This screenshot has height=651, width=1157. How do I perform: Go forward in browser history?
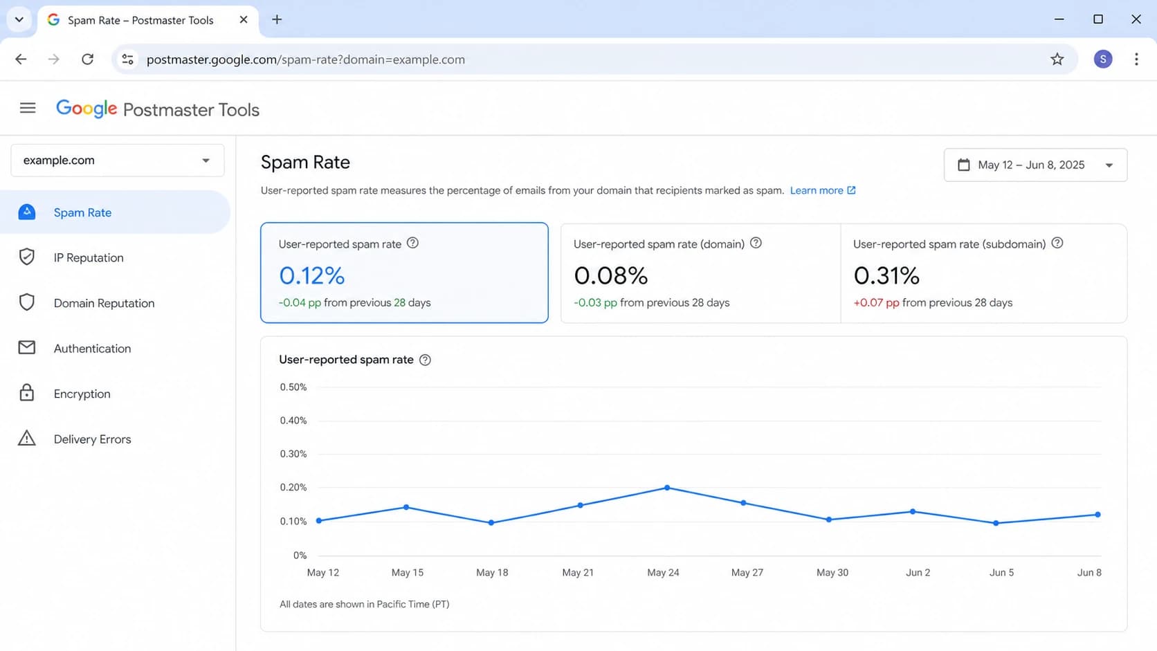pyautogui.click(x=54, y=59)
